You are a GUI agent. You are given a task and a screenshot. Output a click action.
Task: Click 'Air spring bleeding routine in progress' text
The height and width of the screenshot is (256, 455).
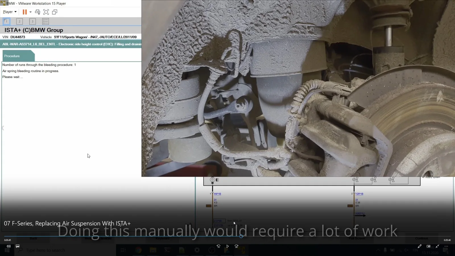pyautogui.click(x=31, y=71)
